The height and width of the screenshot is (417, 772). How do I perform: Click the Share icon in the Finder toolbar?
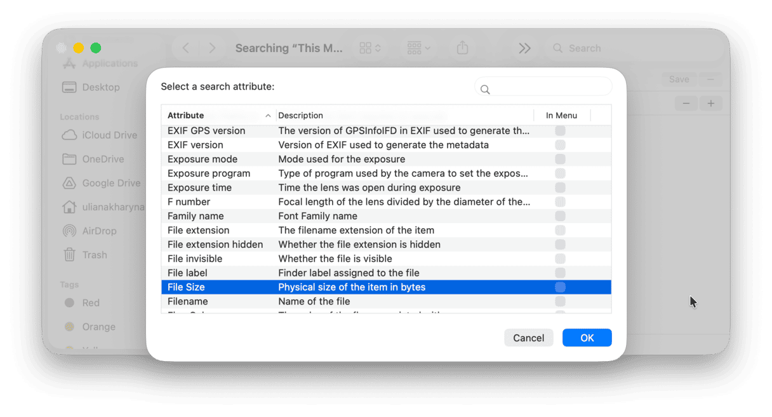pos(462,47)
